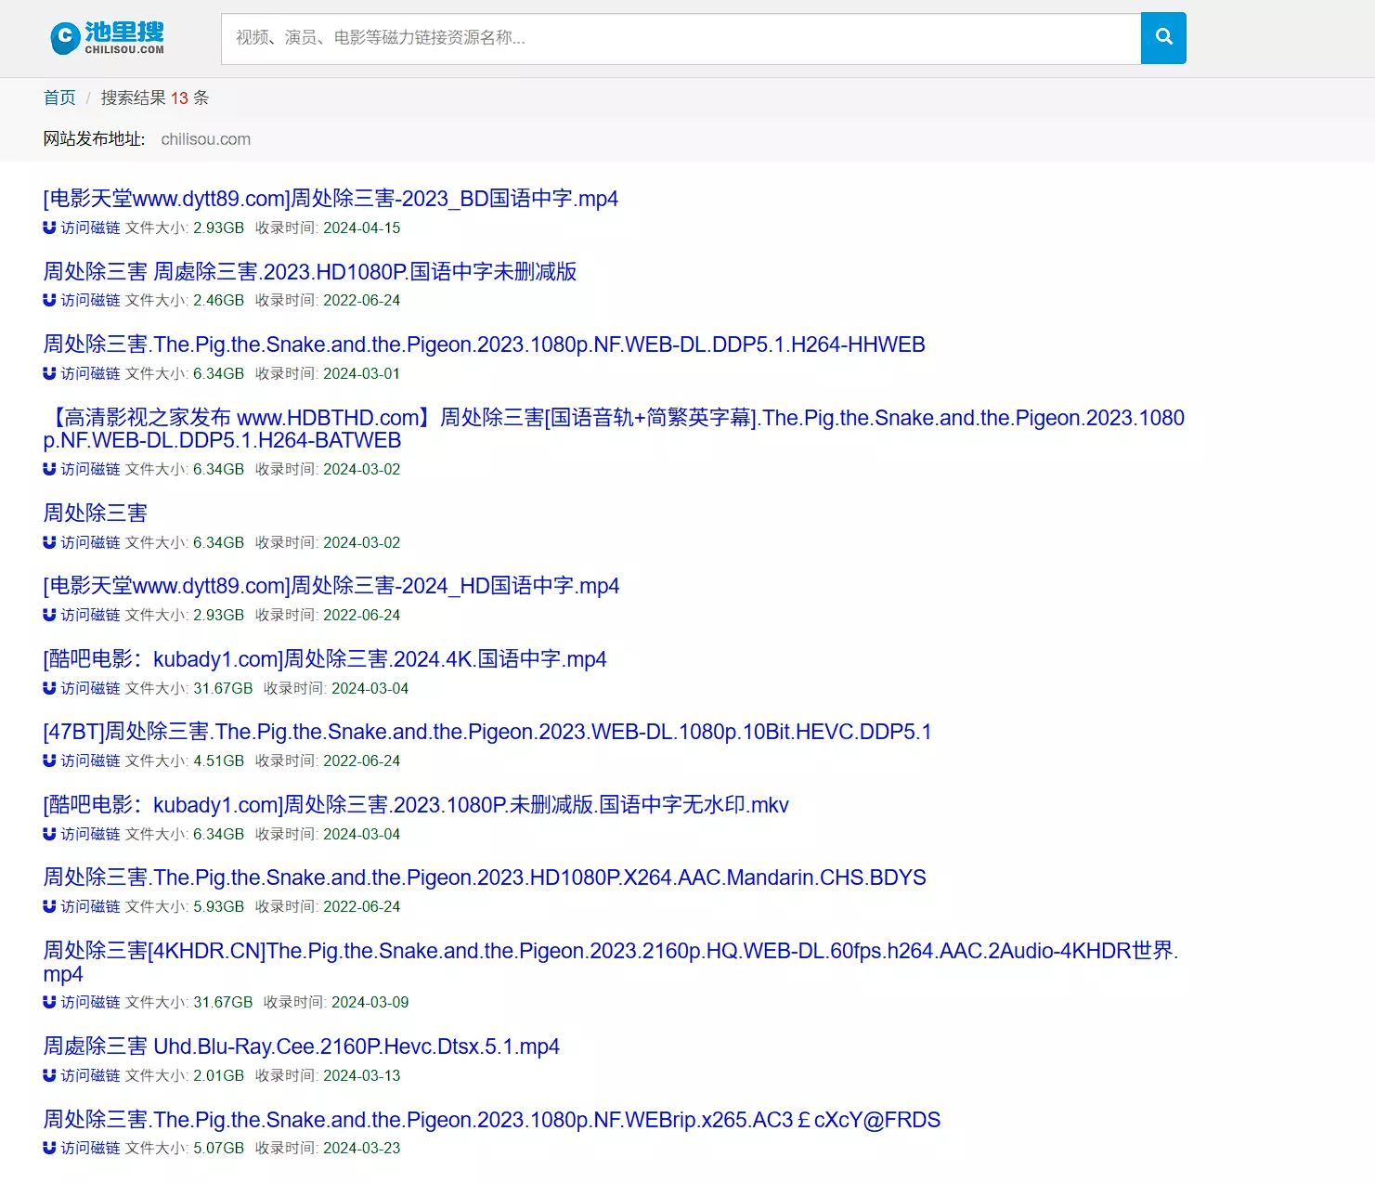Open the 周处除三害-2023_BD国语中字.mp4 result
The width and height of the screenshot is (1375, 1183).
click(331, 199)
